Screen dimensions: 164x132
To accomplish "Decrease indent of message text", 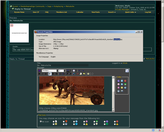I will click(67, 74).
